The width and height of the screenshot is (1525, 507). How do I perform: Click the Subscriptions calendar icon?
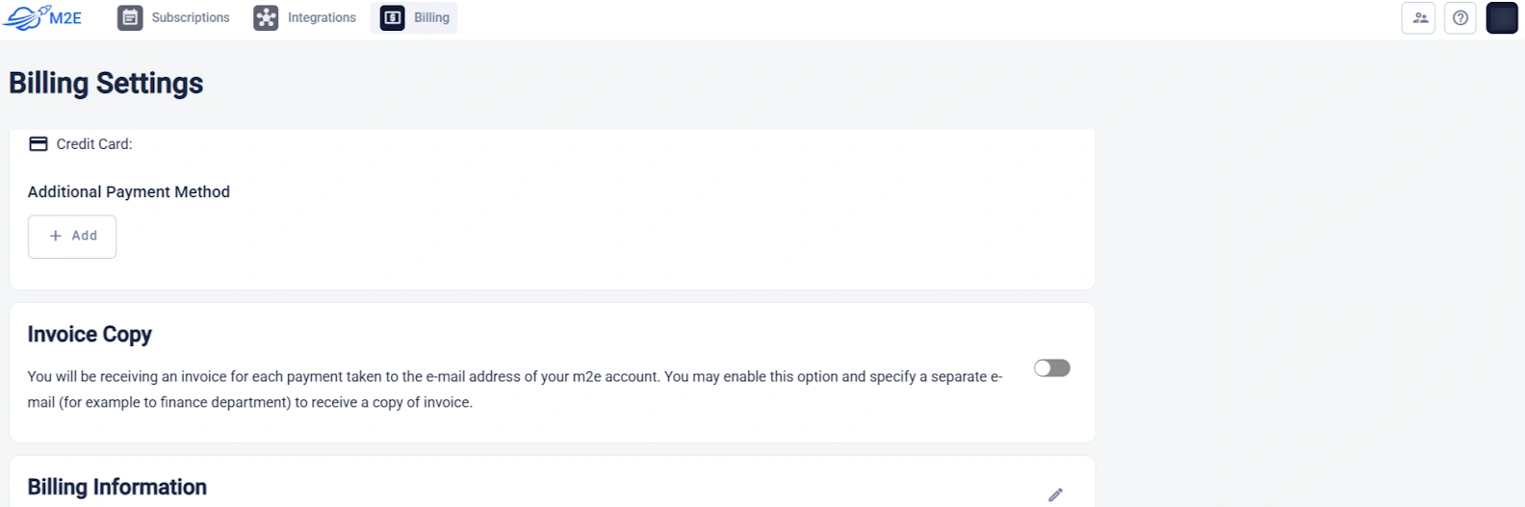pos(130,17)
